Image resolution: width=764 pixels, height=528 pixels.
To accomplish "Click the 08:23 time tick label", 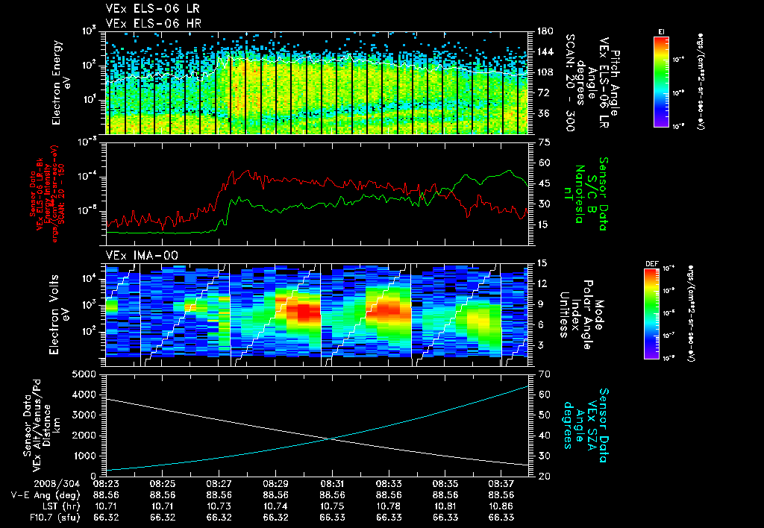I will point(106,484).
